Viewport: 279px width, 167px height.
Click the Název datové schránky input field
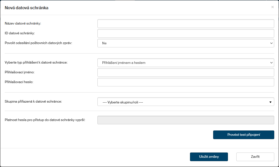[186, 23]
